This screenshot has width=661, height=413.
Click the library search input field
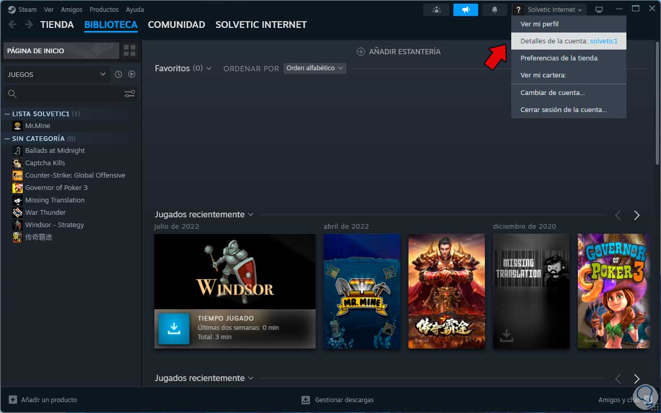[71, 93]
